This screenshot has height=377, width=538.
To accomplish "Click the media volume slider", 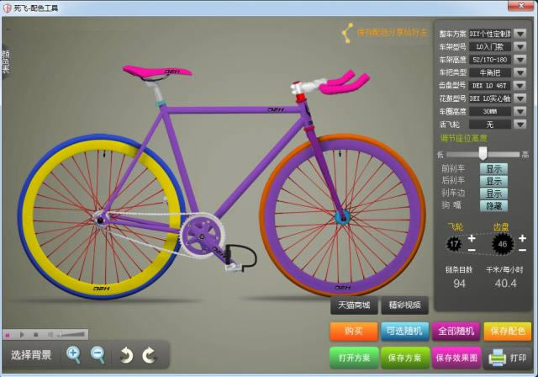I will click(x=71, y=334).
